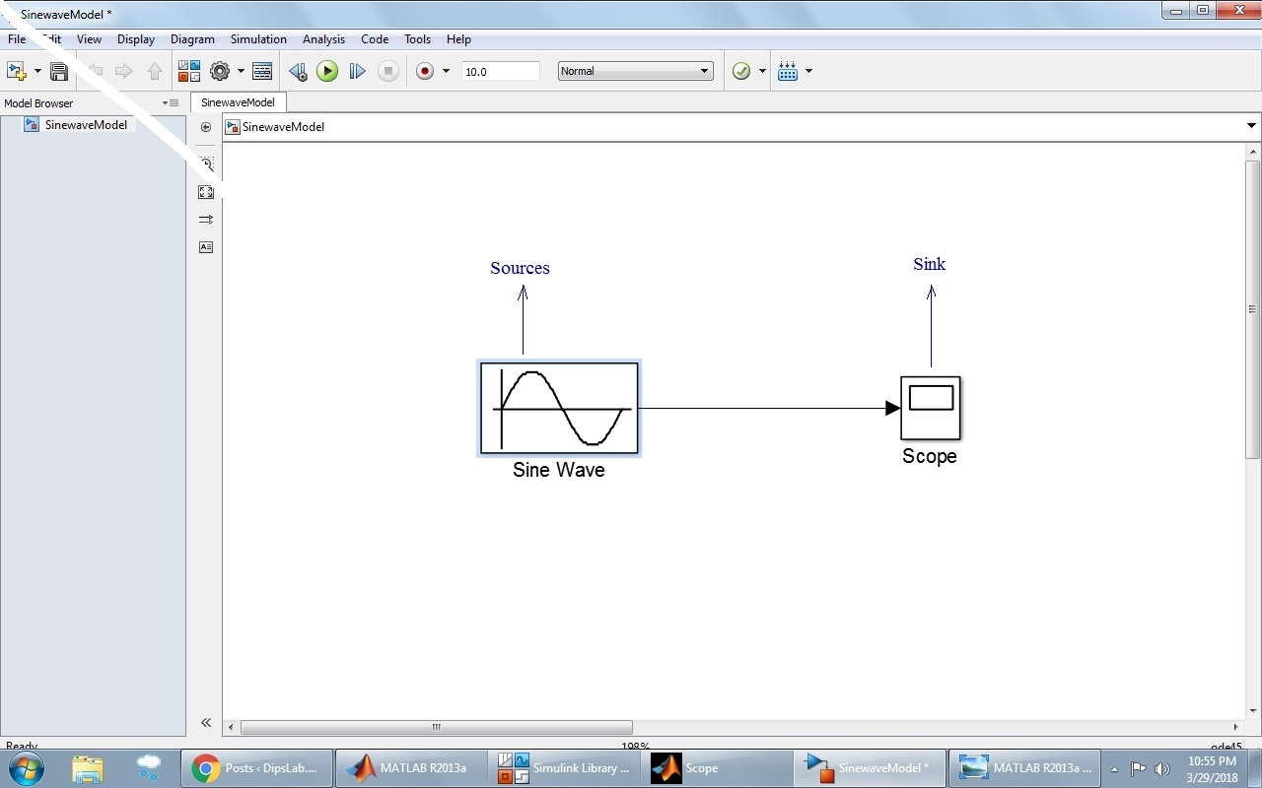The width and height of the screenshot is (1262, 788).
Task: Click the record button in the toolbar
Action: coord(425,71)
